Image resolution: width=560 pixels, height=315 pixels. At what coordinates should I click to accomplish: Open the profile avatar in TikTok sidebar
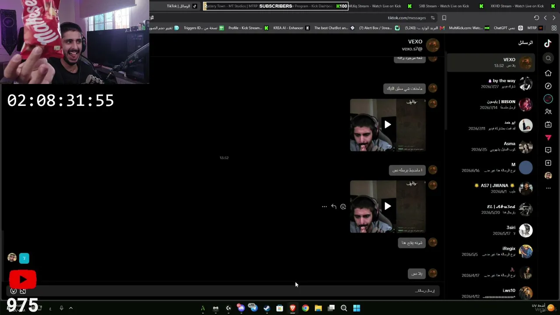548,175
